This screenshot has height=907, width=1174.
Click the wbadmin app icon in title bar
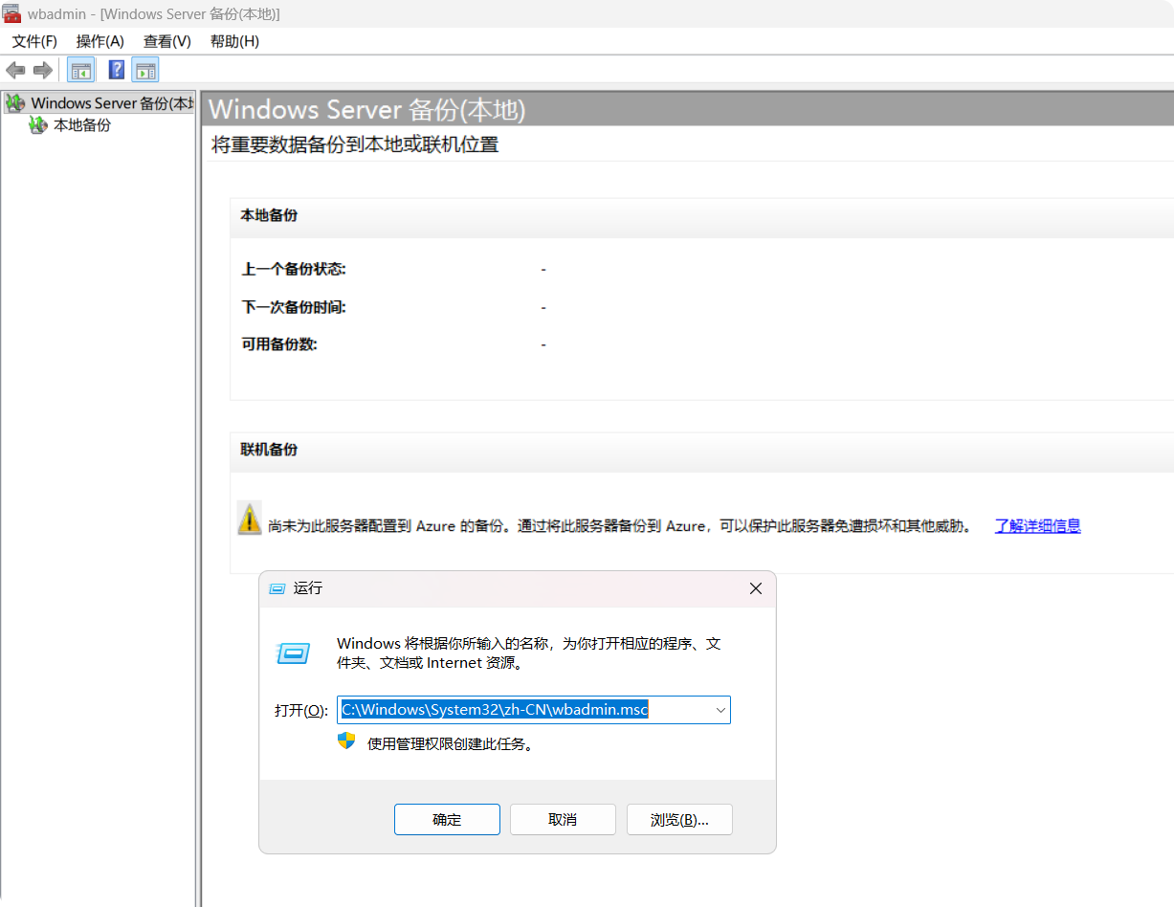coord(12,14)
